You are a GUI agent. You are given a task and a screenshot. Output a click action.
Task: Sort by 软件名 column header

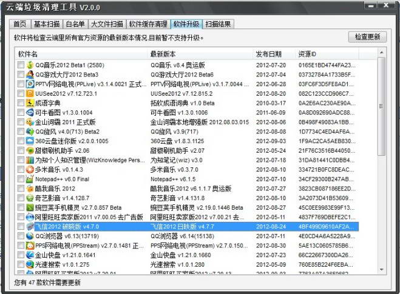pyautogui.click(x=81, y=54)
